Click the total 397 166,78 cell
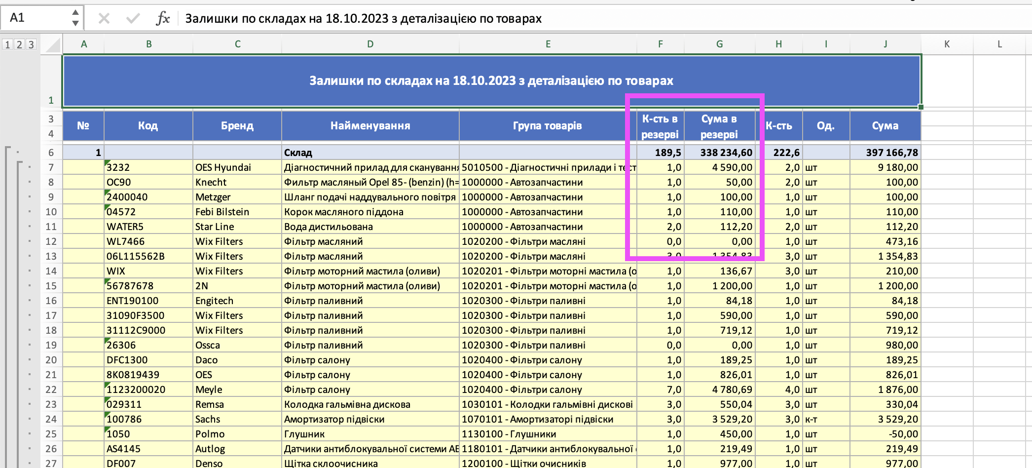The height and width of the screenshot is (468, 1032). [885, 153]
